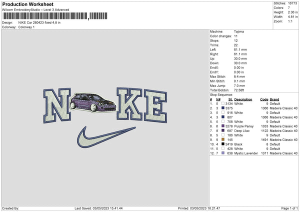Click the "Production Worksheet" title
Image resolution: width=300 pixels, height=212 pixels.
[27, 4]
